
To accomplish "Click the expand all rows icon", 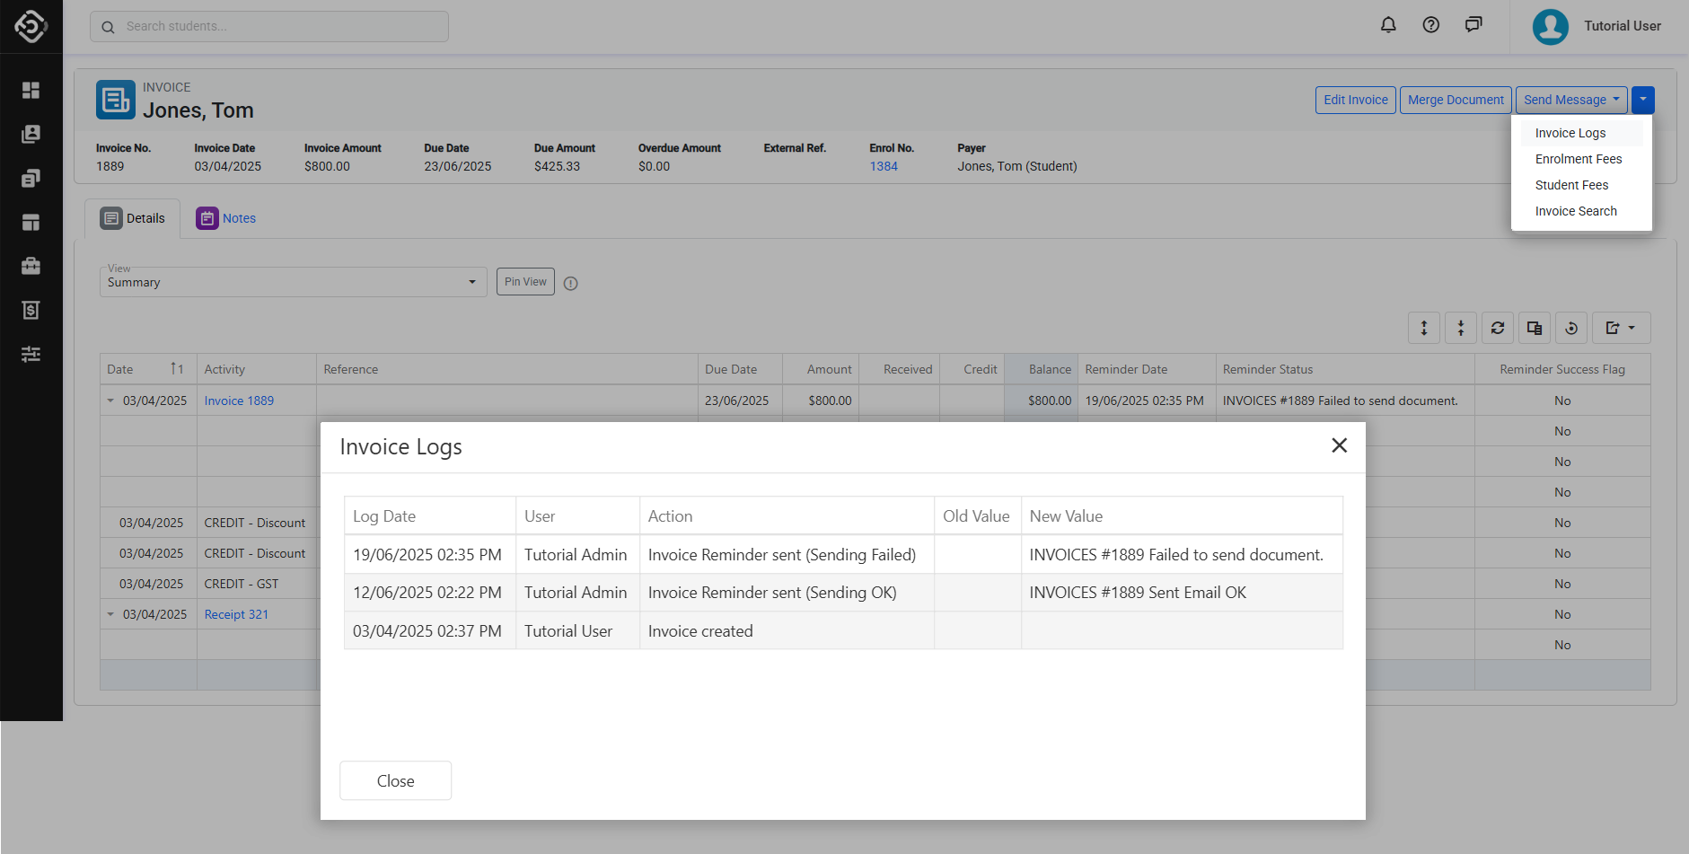I will 1424,329.
